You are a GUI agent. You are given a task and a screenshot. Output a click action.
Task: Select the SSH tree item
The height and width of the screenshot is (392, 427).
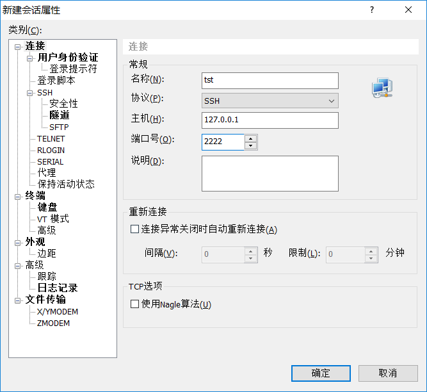coord(45,93)
